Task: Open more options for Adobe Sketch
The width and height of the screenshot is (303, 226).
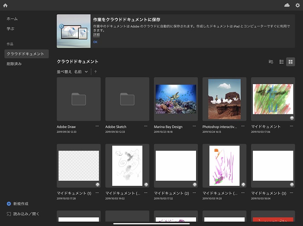Action: pos(145,126)
